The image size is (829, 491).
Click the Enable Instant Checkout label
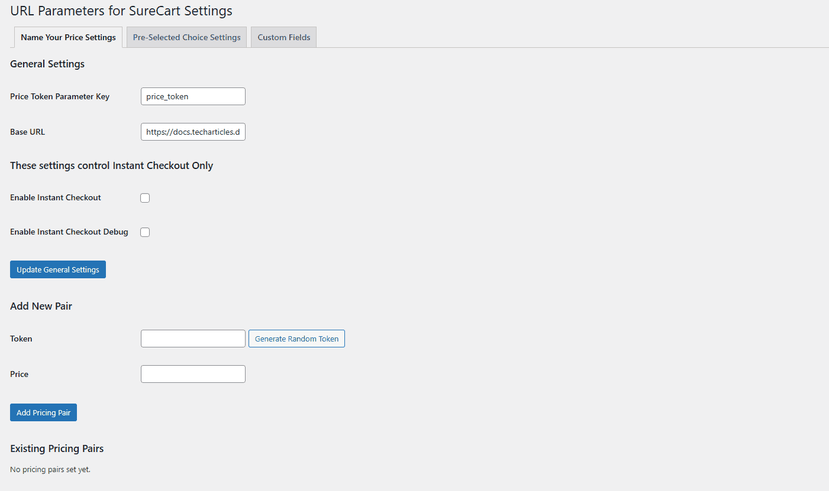click(56, 197)
